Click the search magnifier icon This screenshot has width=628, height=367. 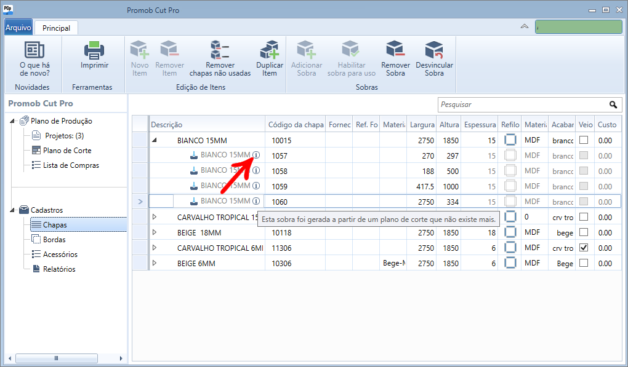point(613,105)
